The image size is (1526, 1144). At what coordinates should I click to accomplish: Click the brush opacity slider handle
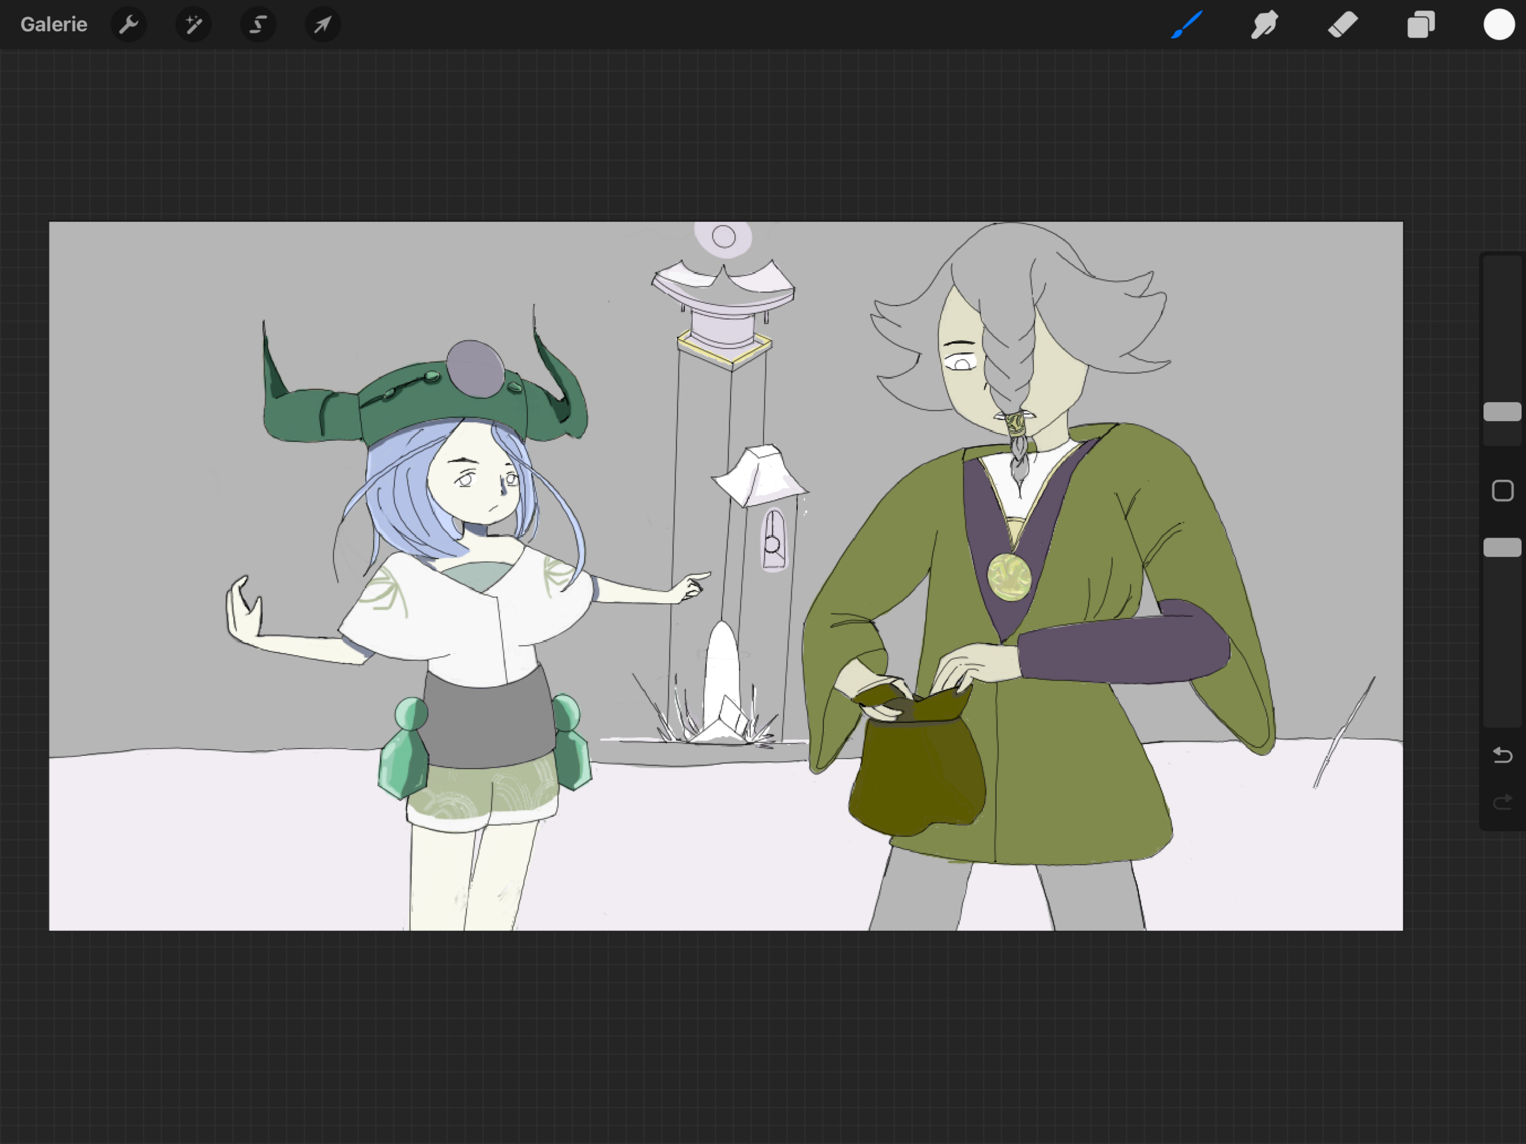click(1502, 547)
